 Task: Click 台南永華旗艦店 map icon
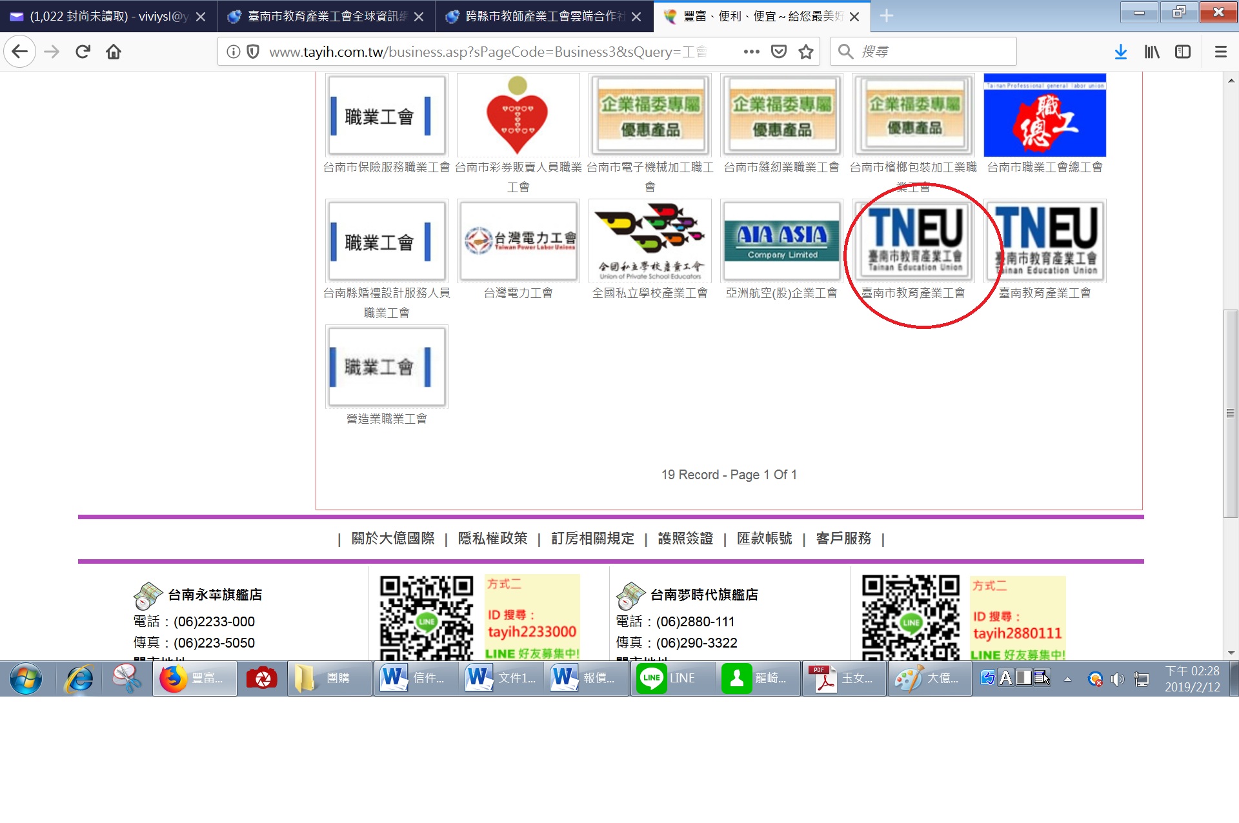(x=148, y=595)
